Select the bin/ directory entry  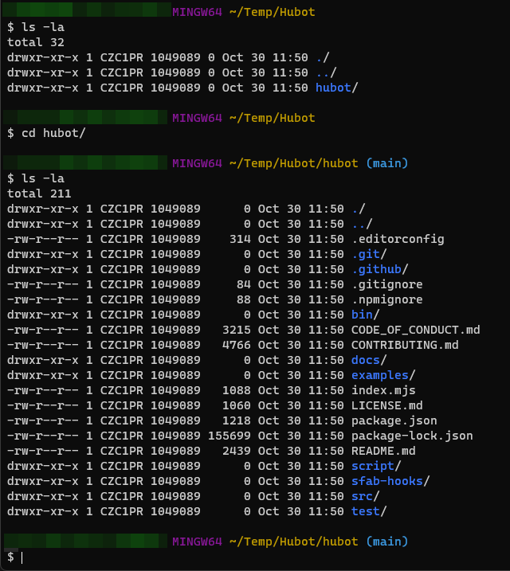pos(365,315)
